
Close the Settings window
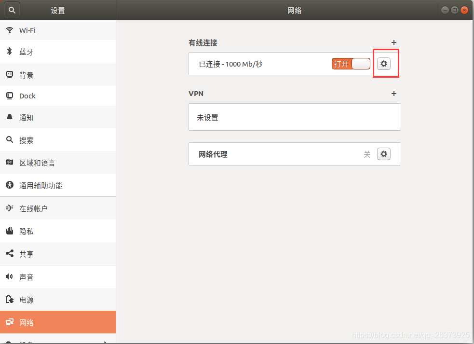click(x=464, y=10)
